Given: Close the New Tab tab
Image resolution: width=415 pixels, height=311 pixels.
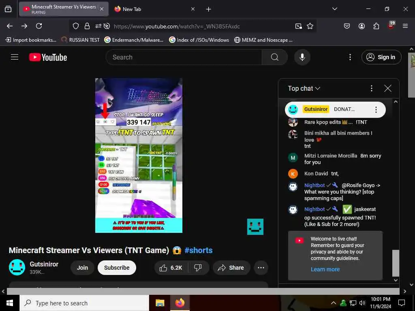Looking at the screenshot, I should tap(193, 9).
